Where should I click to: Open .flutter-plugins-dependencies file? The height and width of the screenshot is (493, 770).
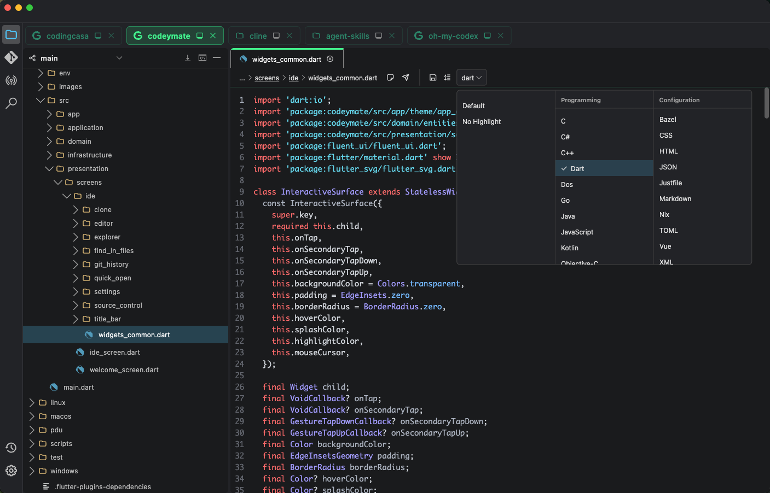[x=125, y=486]
